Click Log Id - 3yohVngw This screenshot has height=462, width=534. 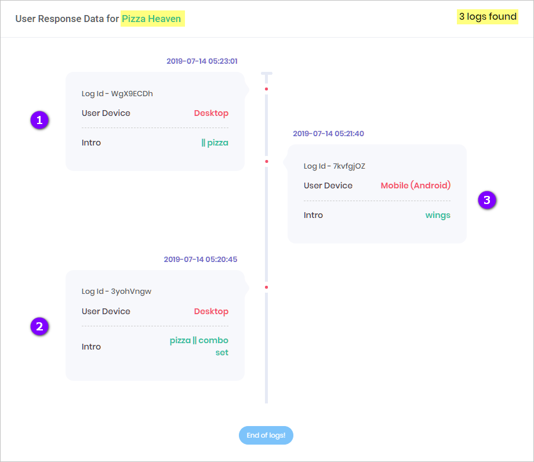[x=117, y=292]
